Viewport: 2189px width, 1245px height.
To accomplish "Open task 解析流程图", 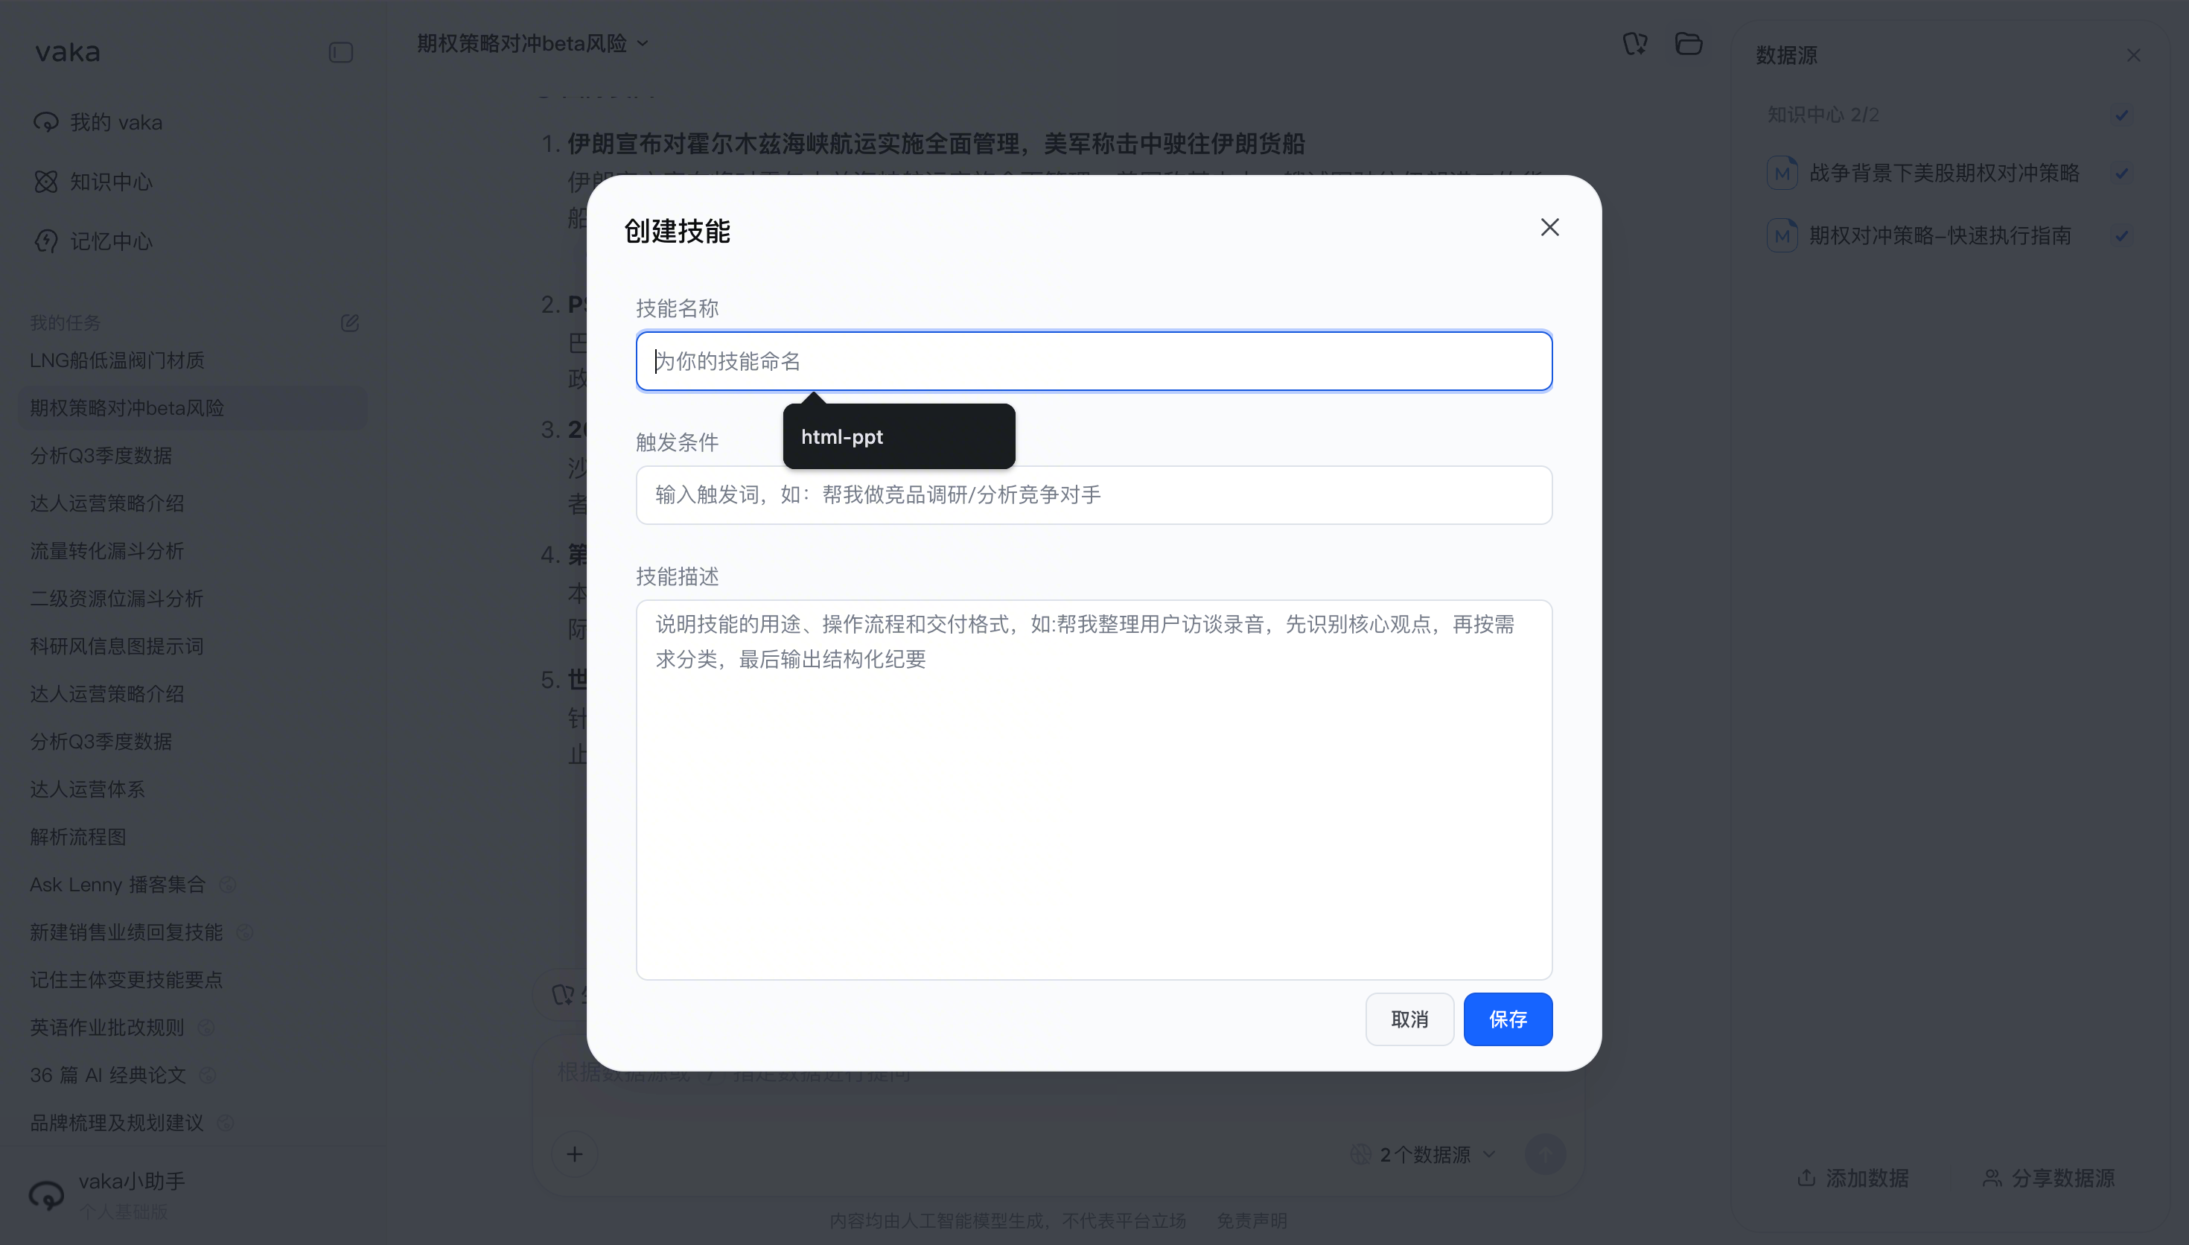I will click(77, 837).
